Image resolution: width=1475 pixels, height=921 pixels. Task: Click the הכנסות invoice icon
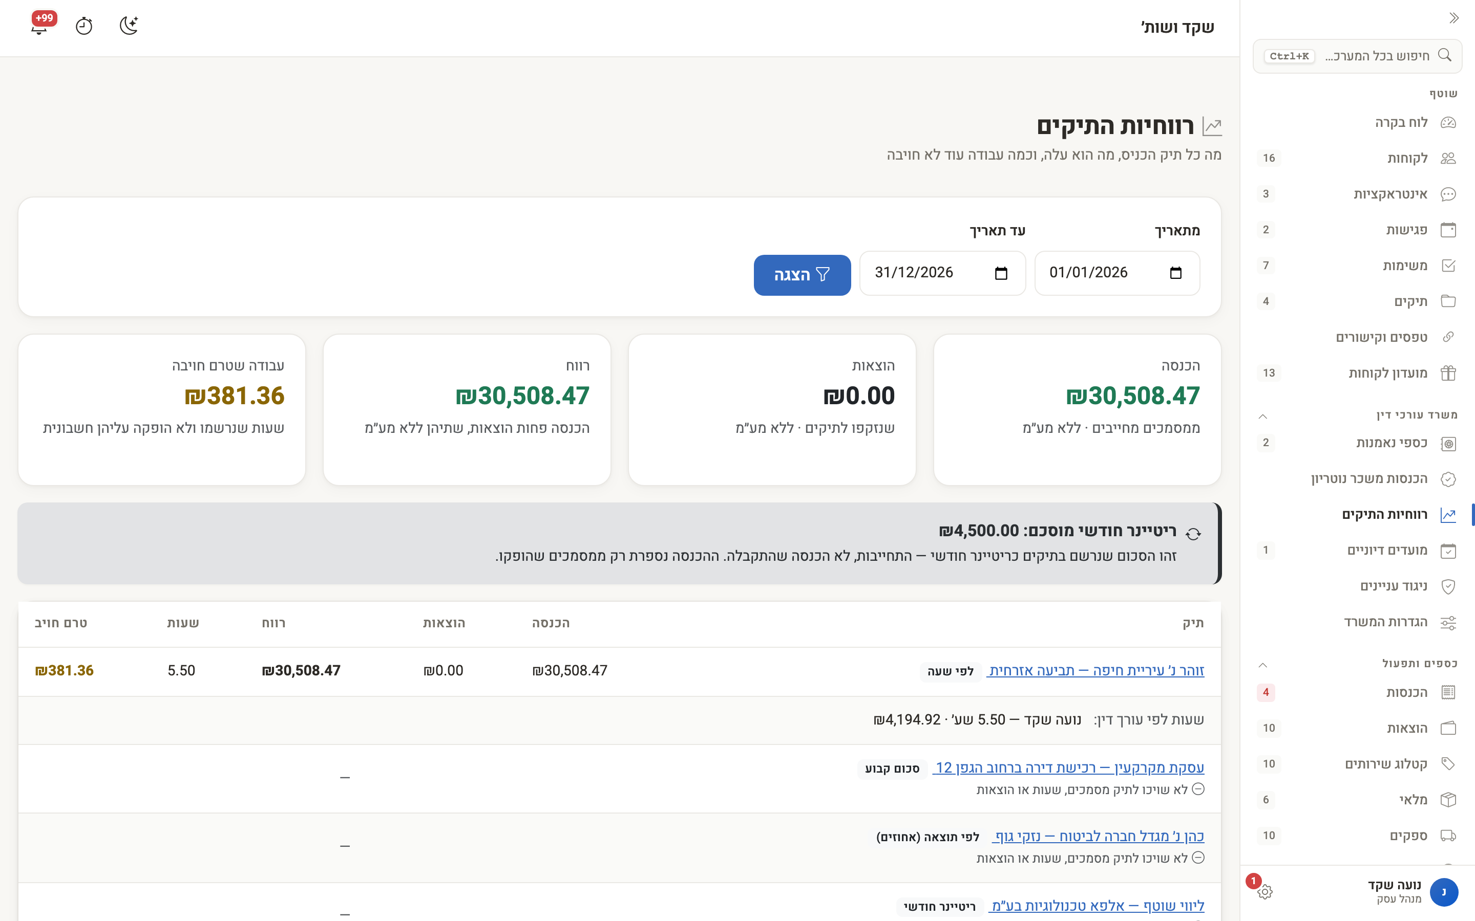coord(1448,692)
